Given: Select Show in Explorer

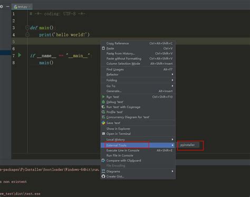Looking at the screenshot, I should (138, 129).
